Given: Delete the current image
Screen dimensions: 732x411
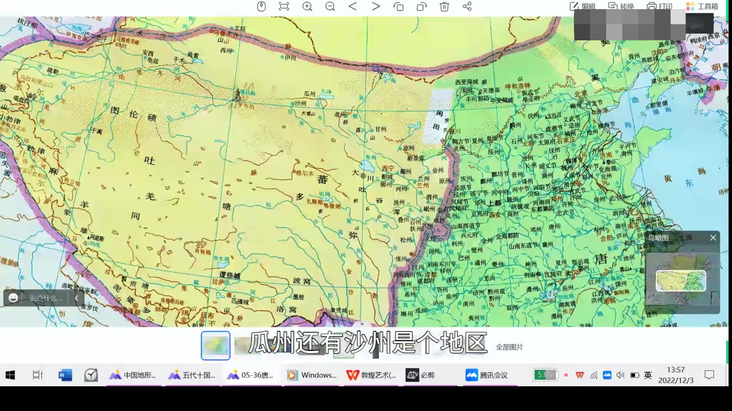Looking at the screenshot, I should click(445, 6).
